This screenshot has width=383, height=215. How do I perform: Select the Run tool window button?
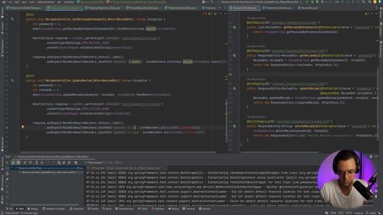(x=20, y=208)
